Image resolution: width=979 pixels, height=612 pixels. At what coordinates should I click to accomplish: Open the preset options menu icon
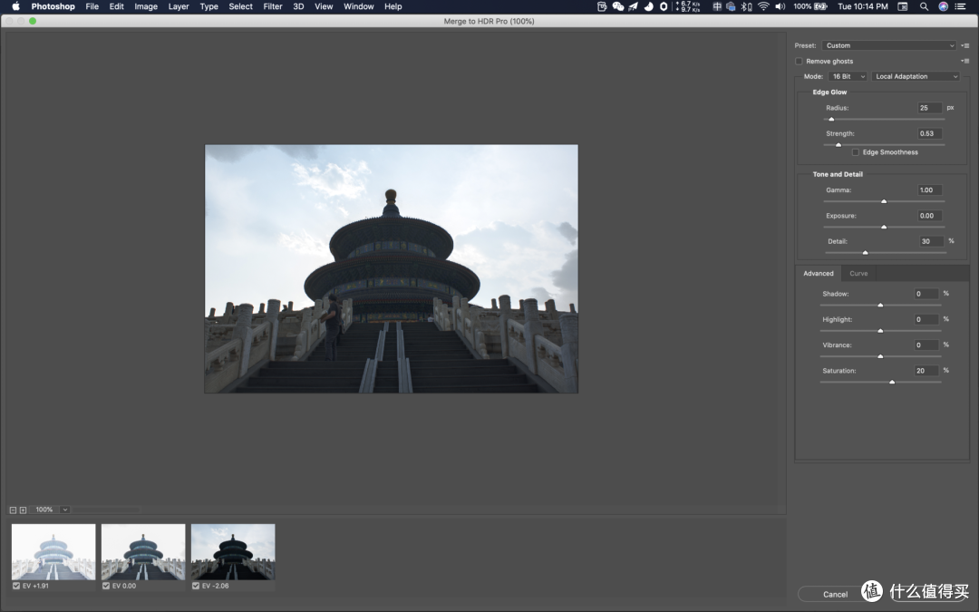(965, 45)
